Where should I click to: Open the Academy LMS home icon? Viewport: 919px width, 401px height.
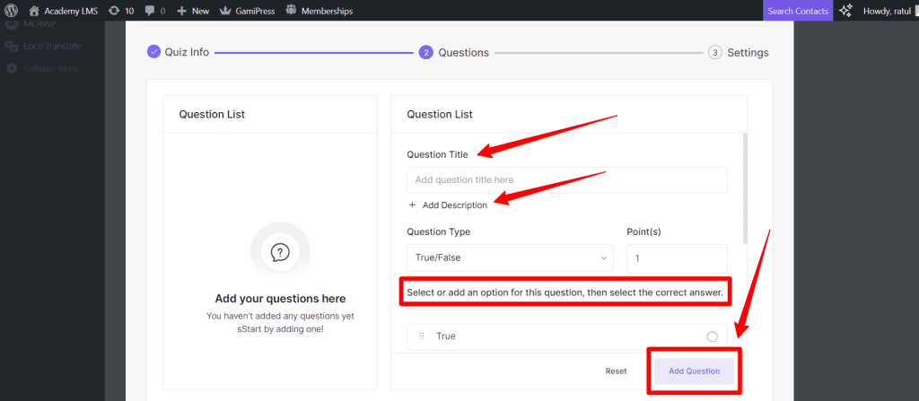point(33,11)
